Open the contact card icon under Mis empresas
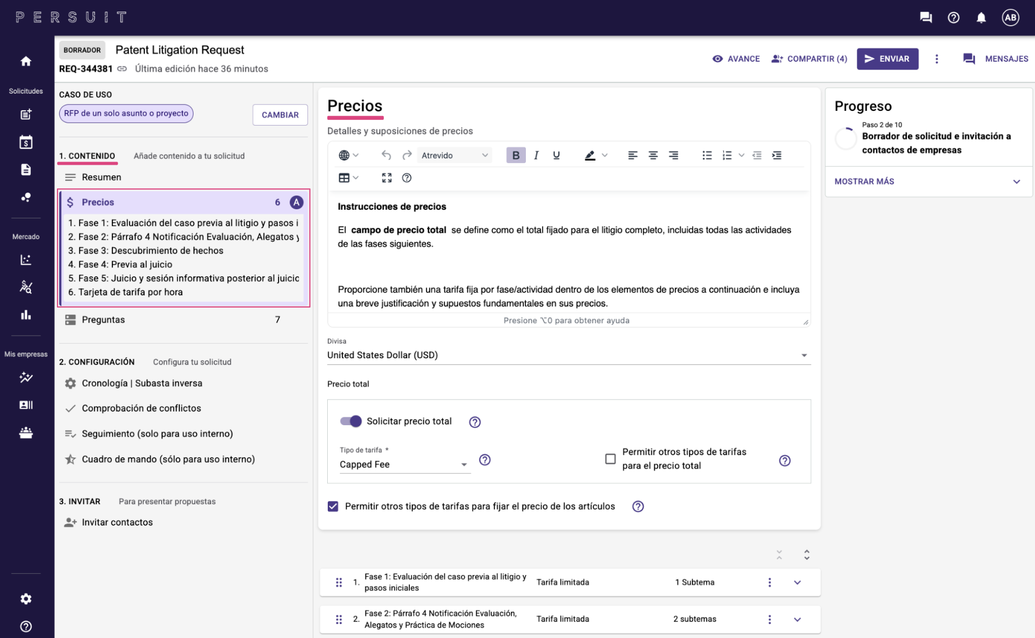This screenshot has width=1035, height=638. (26, 405)
